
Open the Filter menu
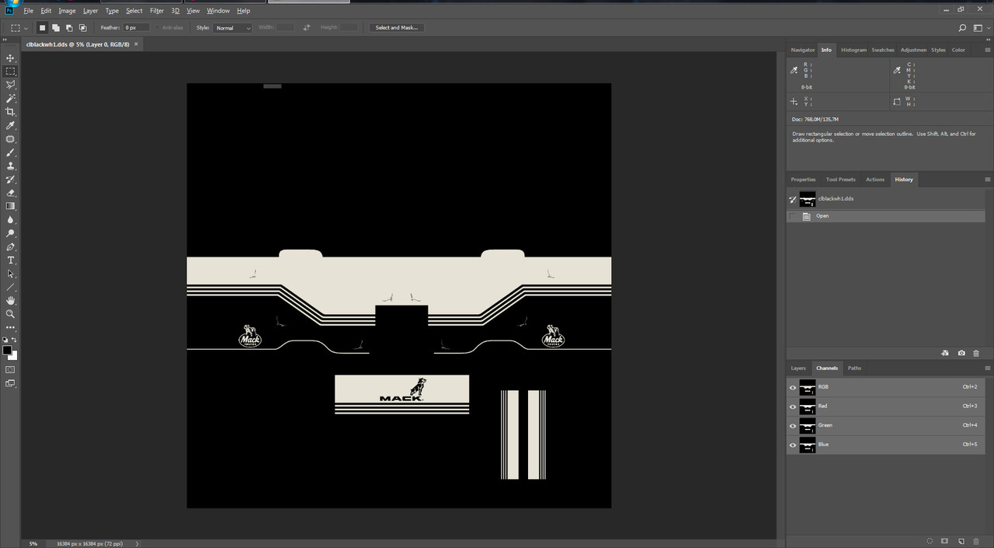pyautogui.click(x=157, y=11)
